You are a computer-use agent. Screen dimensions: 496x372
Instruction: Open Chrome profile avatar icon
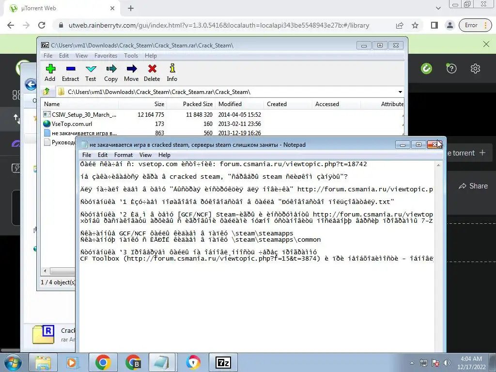click(x=450, y=25)
